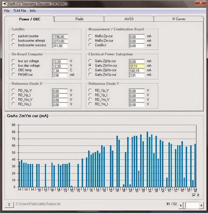Click the packet counter value field 1796,00
This screenshot has height=213, width=208.
pos(60,37)
